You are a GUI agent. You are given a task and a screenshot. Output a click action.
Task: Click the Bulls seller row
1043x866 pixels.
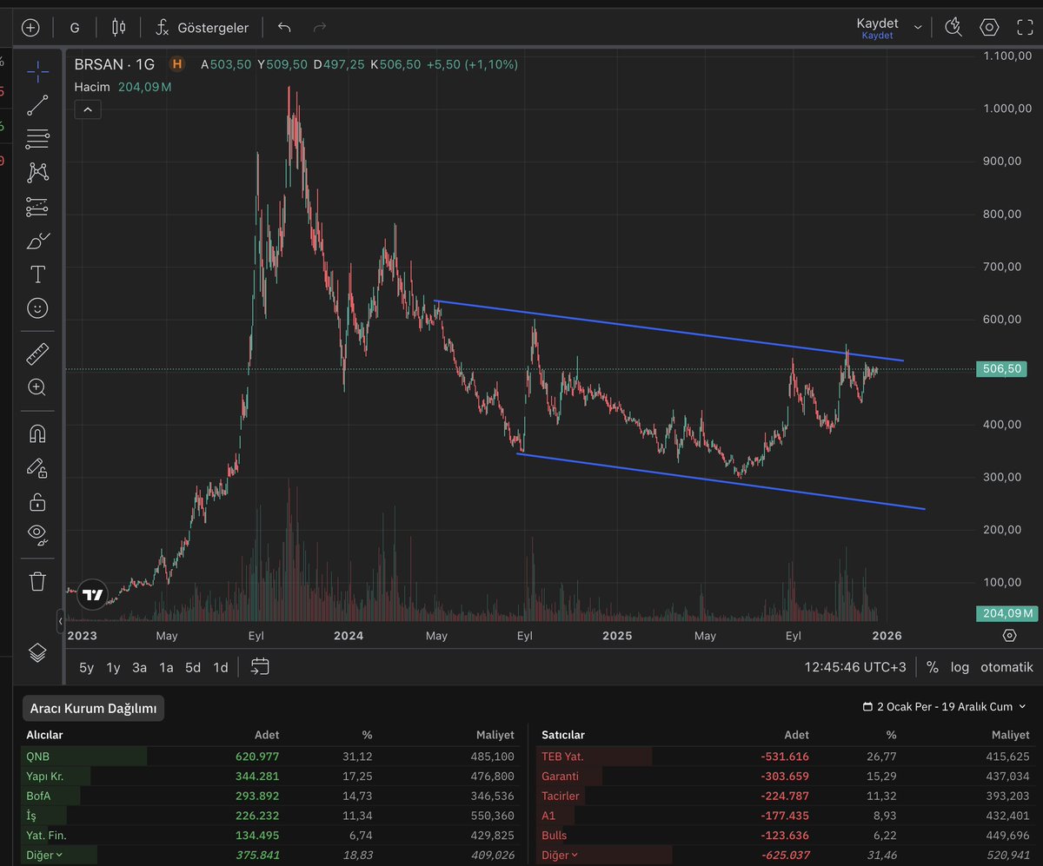pyautogui.click(x=785, y=836)
